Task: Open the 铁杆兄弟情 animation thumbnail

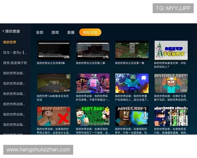Action: pyautogui.click(x=93, y=83)
